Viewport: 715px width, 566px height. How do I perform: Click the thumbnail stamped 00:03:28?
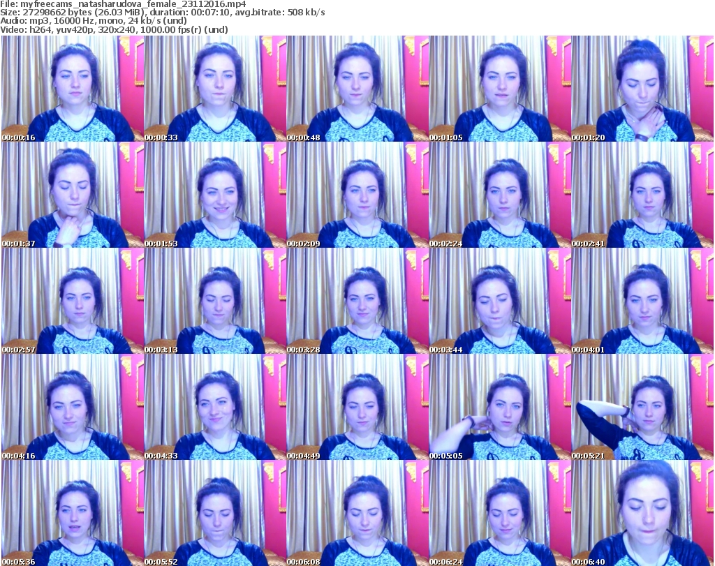(x=357, y=301)
